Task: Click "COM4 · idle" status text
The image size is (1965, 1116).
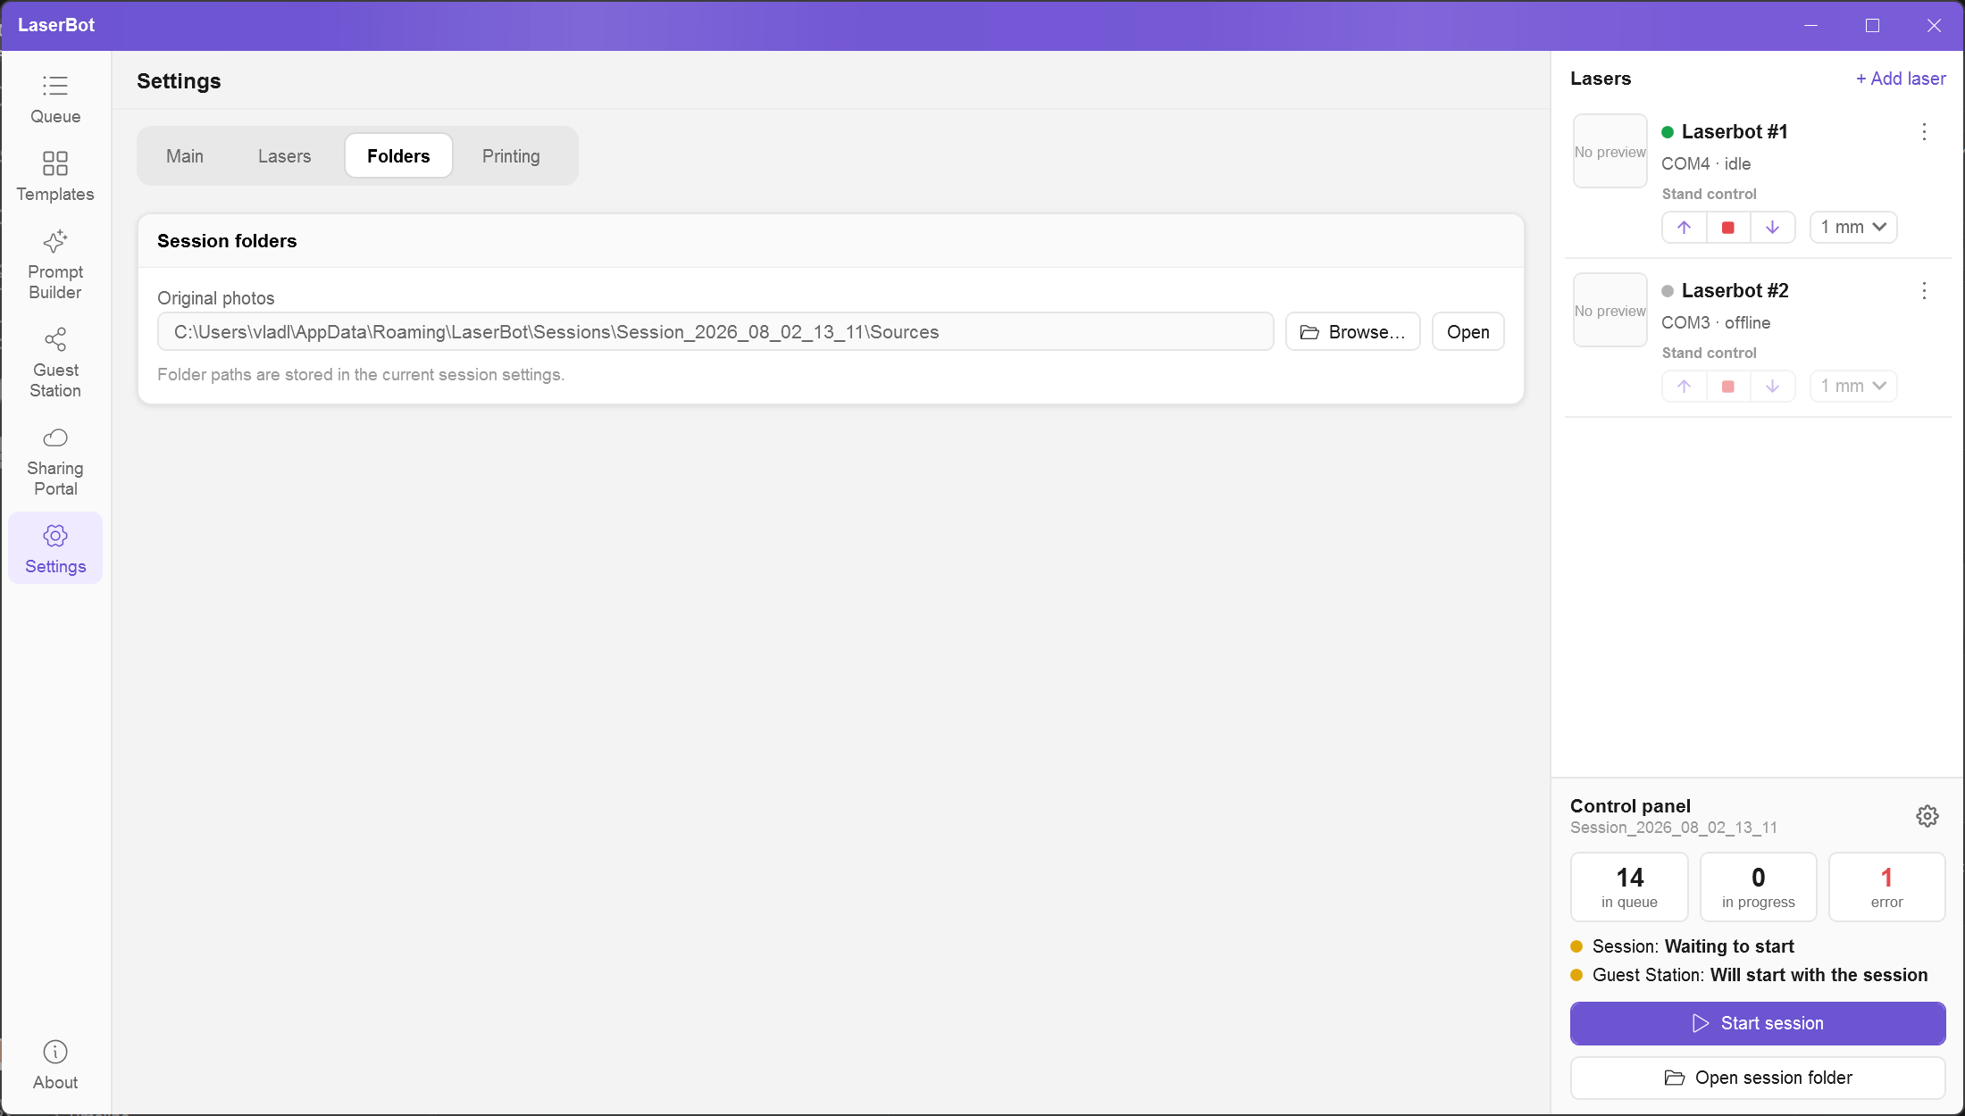Action: pos(1706,164)
